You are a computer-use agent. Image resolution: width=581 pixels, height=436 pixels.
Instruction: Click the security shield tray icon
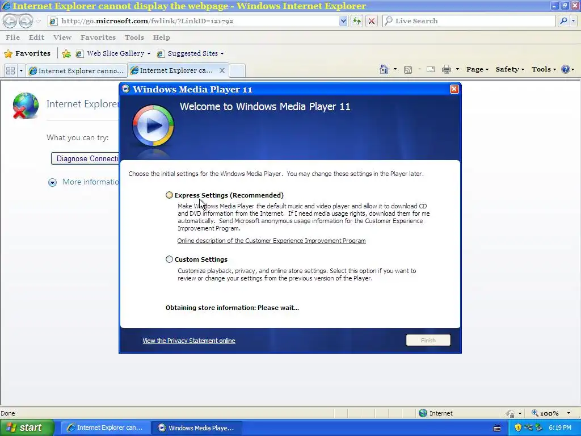[518, 427]
